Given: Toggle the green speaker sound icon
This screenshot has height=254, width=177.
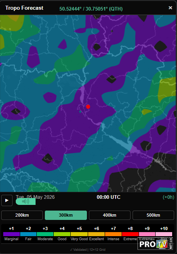Looking at the screenshot, I should tap(25, 202).
